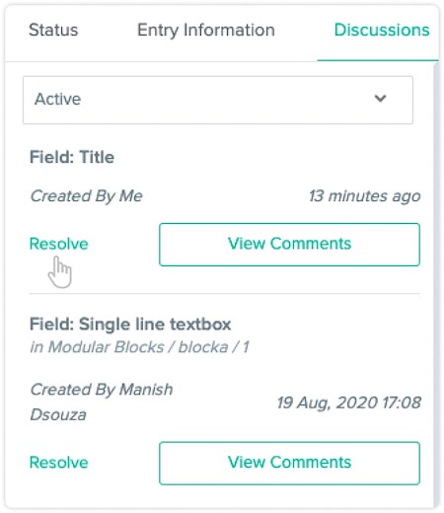Resolve the Title field discussion
Image resolution: width=444 pixels, height=513 pixels.
[58, 244]
